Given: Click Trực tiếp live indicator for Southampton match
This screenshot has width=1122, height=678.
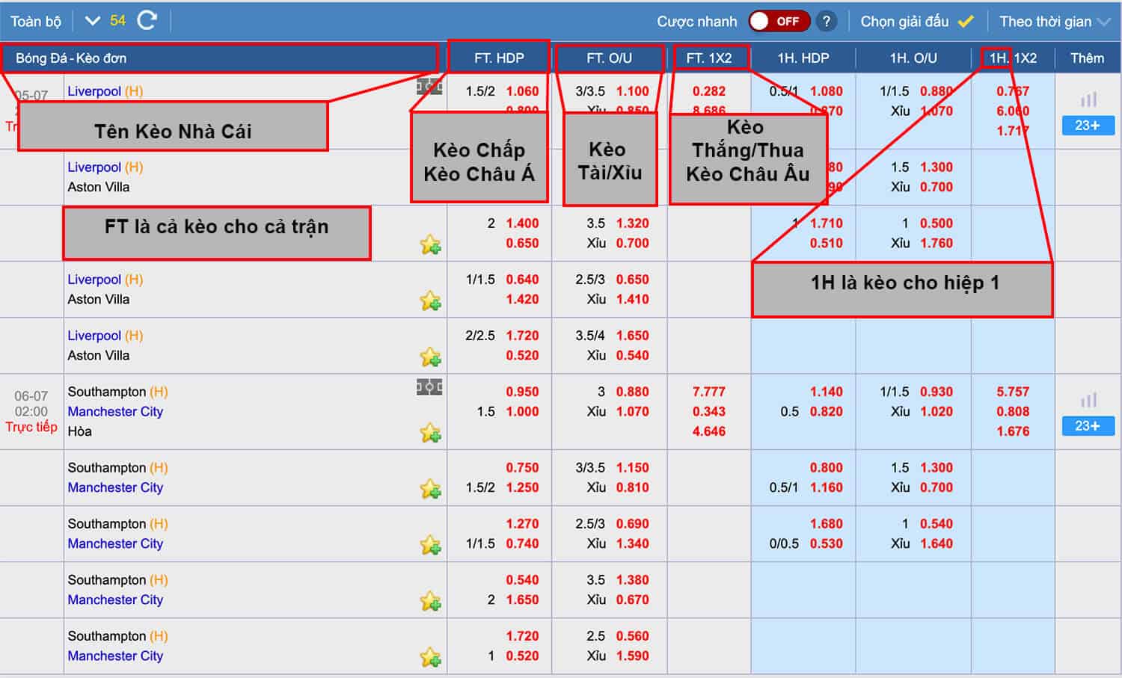Looking at the screenshot, I should point(32,427).
